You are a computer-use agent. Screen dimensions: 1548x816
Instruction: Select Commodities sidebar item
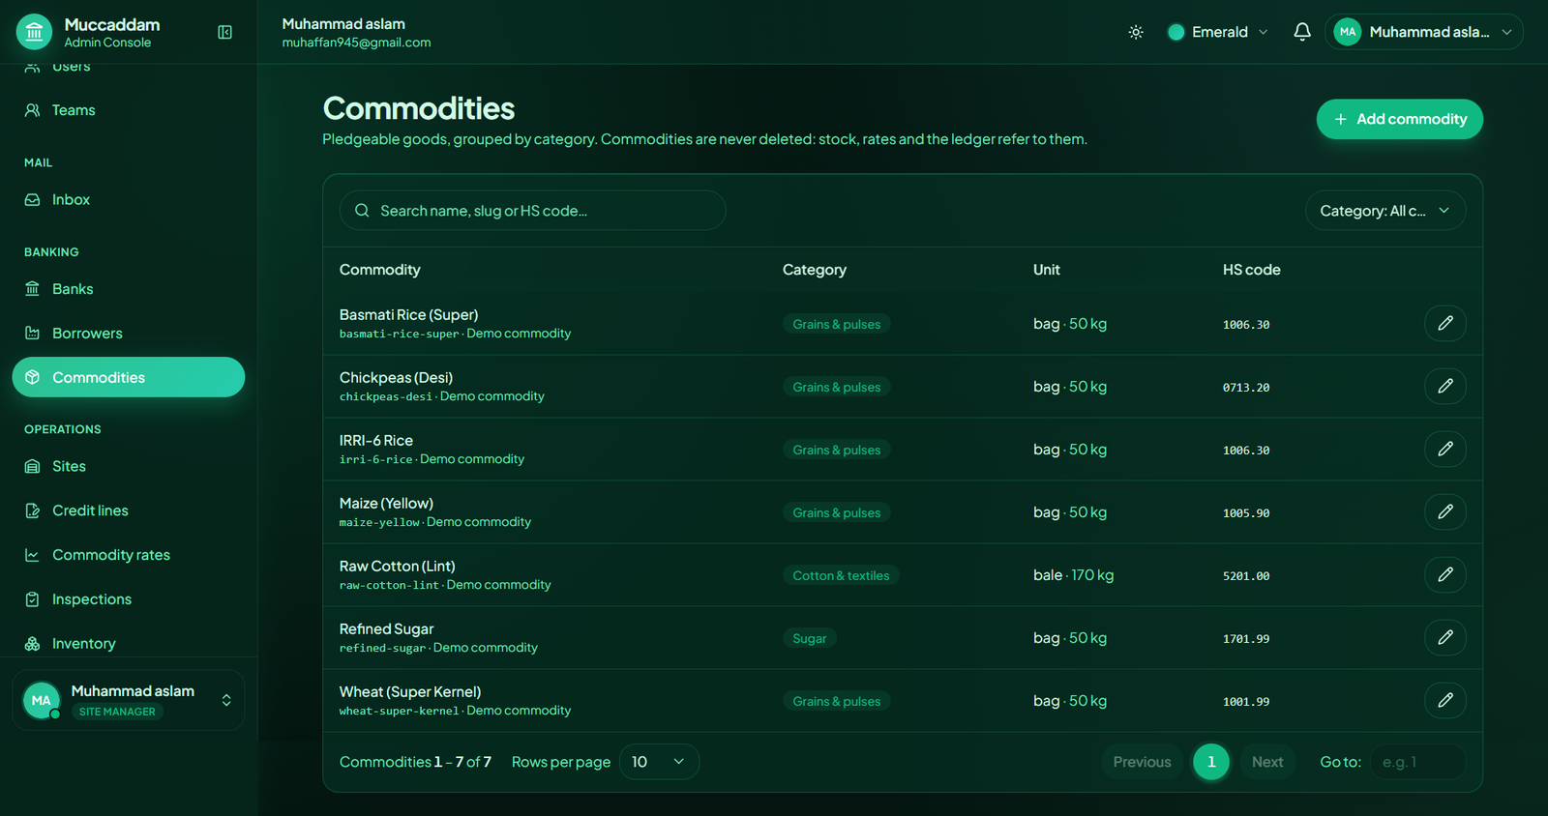[128, 377]
